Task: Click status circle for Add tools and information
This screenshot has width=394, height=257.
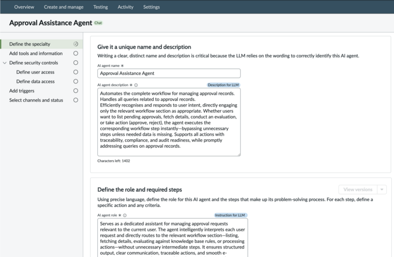Action: [x=75, y=54]
